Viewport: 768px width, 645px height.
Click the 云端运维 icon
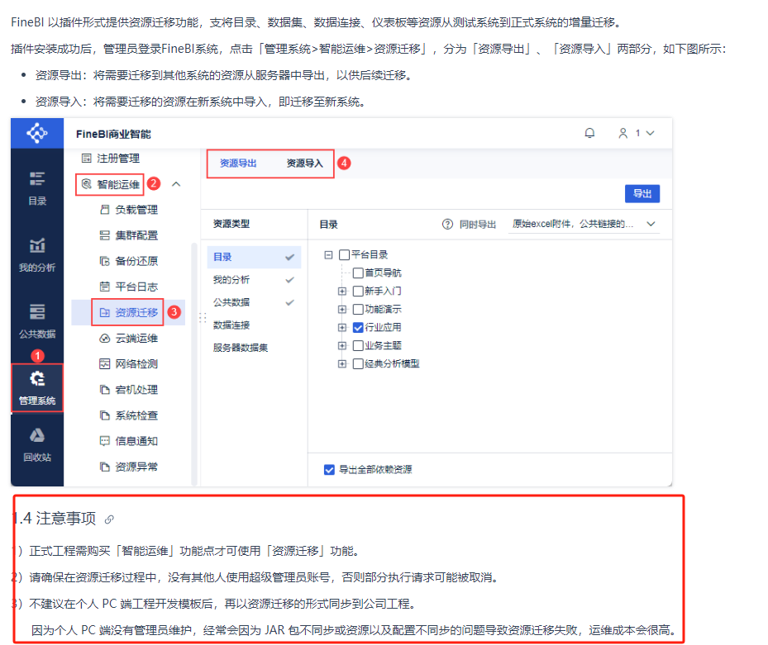104,338
